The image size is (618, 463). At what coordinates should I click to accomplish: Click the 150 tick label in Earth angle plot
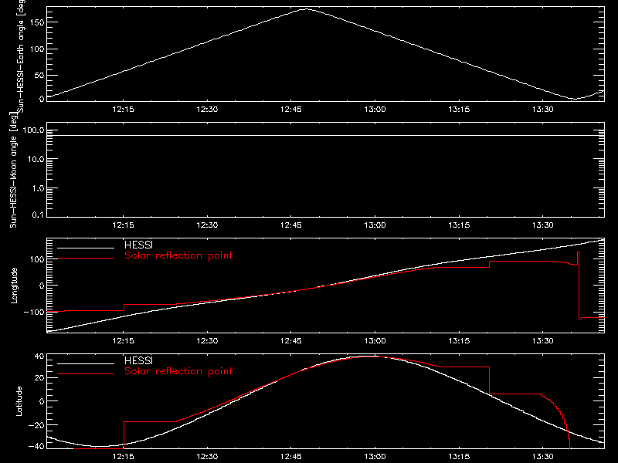(x=37, y=22)
